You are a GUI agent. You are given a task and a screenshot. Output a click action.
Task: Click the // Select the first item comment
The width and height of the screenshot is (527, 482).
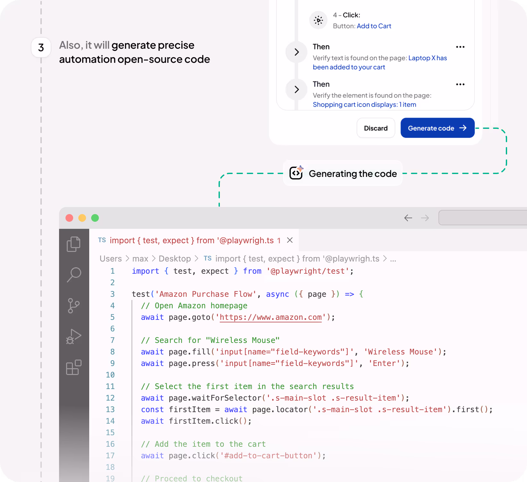[x=247, y=386]
